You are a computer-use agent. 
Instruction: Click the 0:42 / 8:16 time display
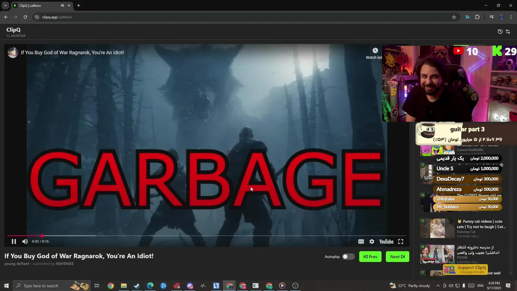[x=40, y=241]
